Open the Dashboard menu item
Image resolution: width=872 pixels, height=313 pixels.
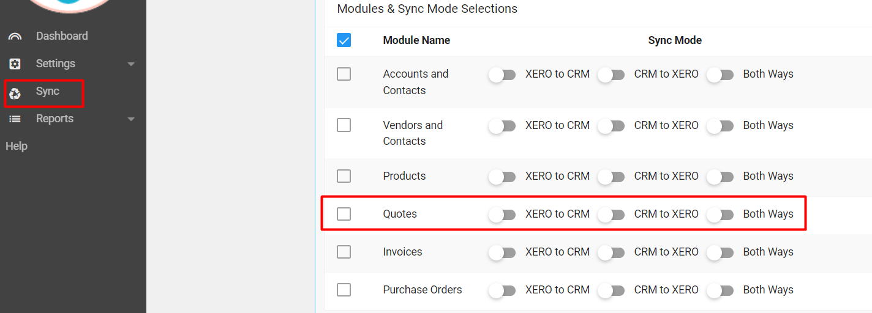click(x=62, y=36)
